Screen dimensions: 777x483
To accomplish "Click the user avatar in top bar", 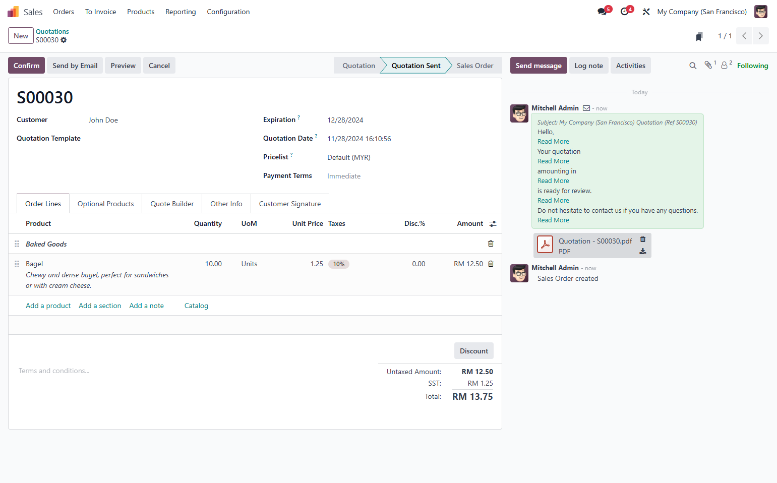I will pos(761,12).
